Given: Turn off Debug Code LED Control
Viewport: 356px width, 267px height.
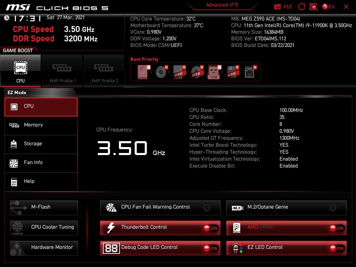Looking at the screenshot, I should click(211, 248).
